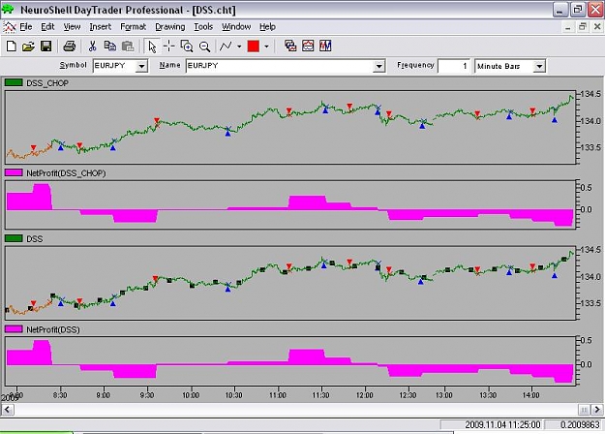Image resolution: width=605 pixels, height=434 pixels.
Task: Open the View menu
Action: point(73,27)
